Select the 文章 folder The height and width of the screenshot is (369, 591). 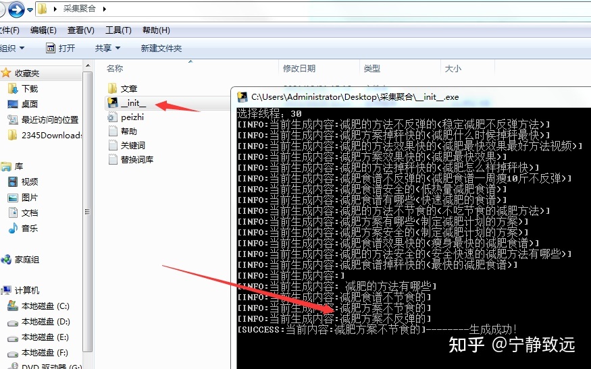[122, 89]
